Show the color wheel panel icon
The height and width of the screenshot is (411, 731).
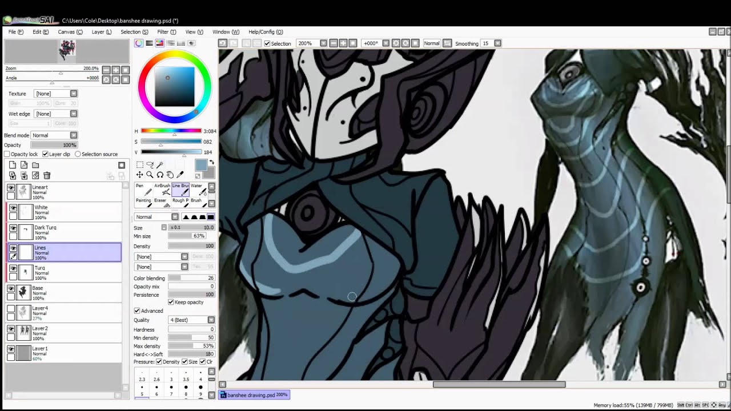[x=139, y=43]
